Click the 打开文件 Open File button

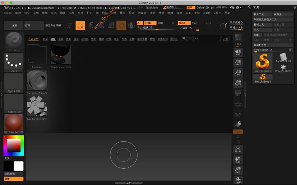(x=34, y=39)
